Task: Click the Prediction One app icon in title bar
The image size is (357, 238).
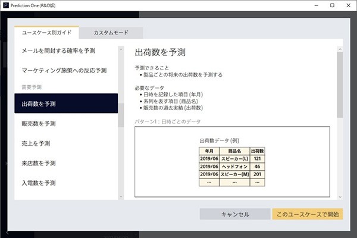Action: point(5,5)
